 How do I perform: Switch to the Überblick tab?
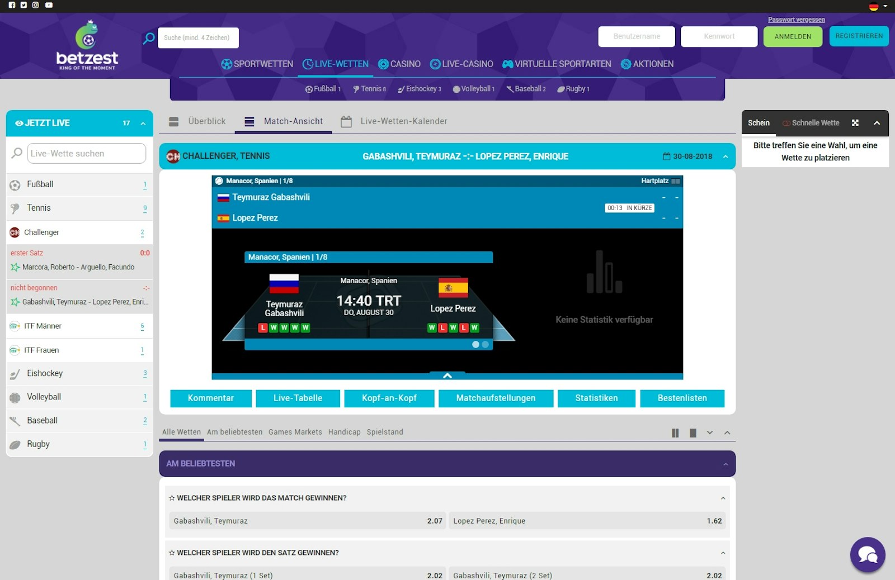pyautogui.click(x=207, y=121)
